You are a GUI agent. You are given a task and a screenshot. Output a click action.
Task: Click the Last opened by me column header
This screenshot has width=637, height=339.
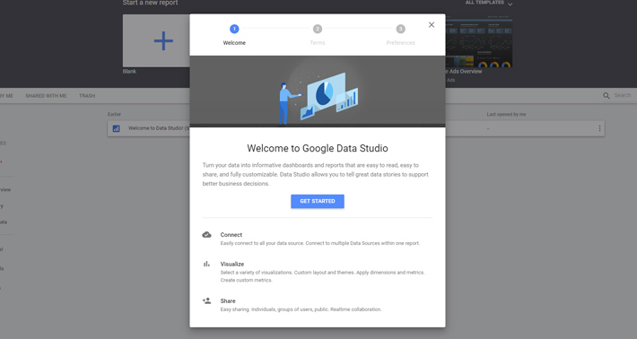506,115
